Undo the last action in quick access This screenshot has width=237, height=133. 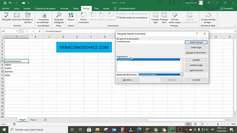(x=10, y=3)
